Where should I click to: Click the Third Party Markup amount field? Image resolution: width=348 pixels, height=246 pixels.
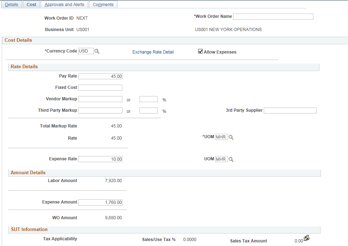100,110
